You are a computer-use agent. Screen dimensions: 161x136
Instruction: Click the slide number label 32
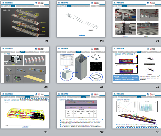(x=102, y=132)
